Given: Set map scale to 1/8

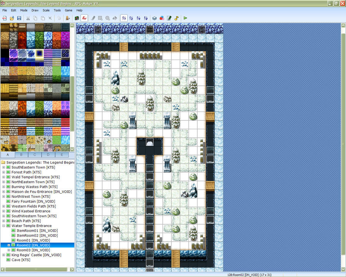Looking at the screenshot, I should point(146,18).
